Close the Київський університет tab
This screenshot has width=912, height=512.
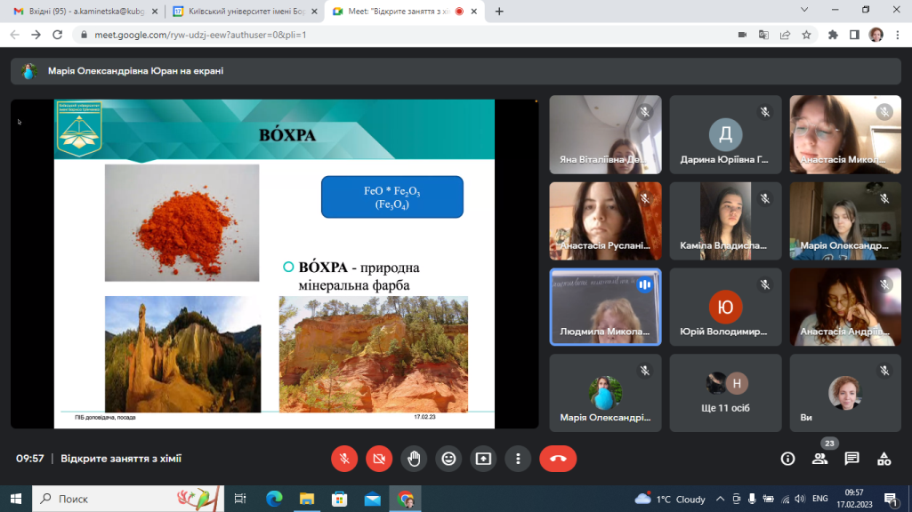[314, 11]
